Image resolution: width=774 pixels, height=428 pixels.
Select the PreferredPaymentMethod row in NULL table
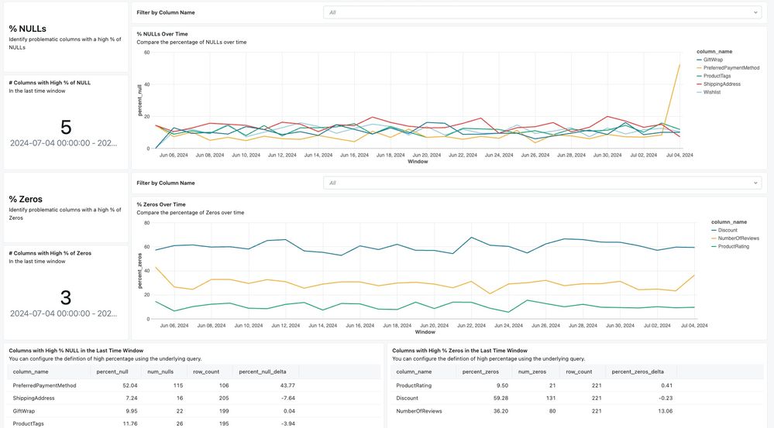click(x=43, y=385)
